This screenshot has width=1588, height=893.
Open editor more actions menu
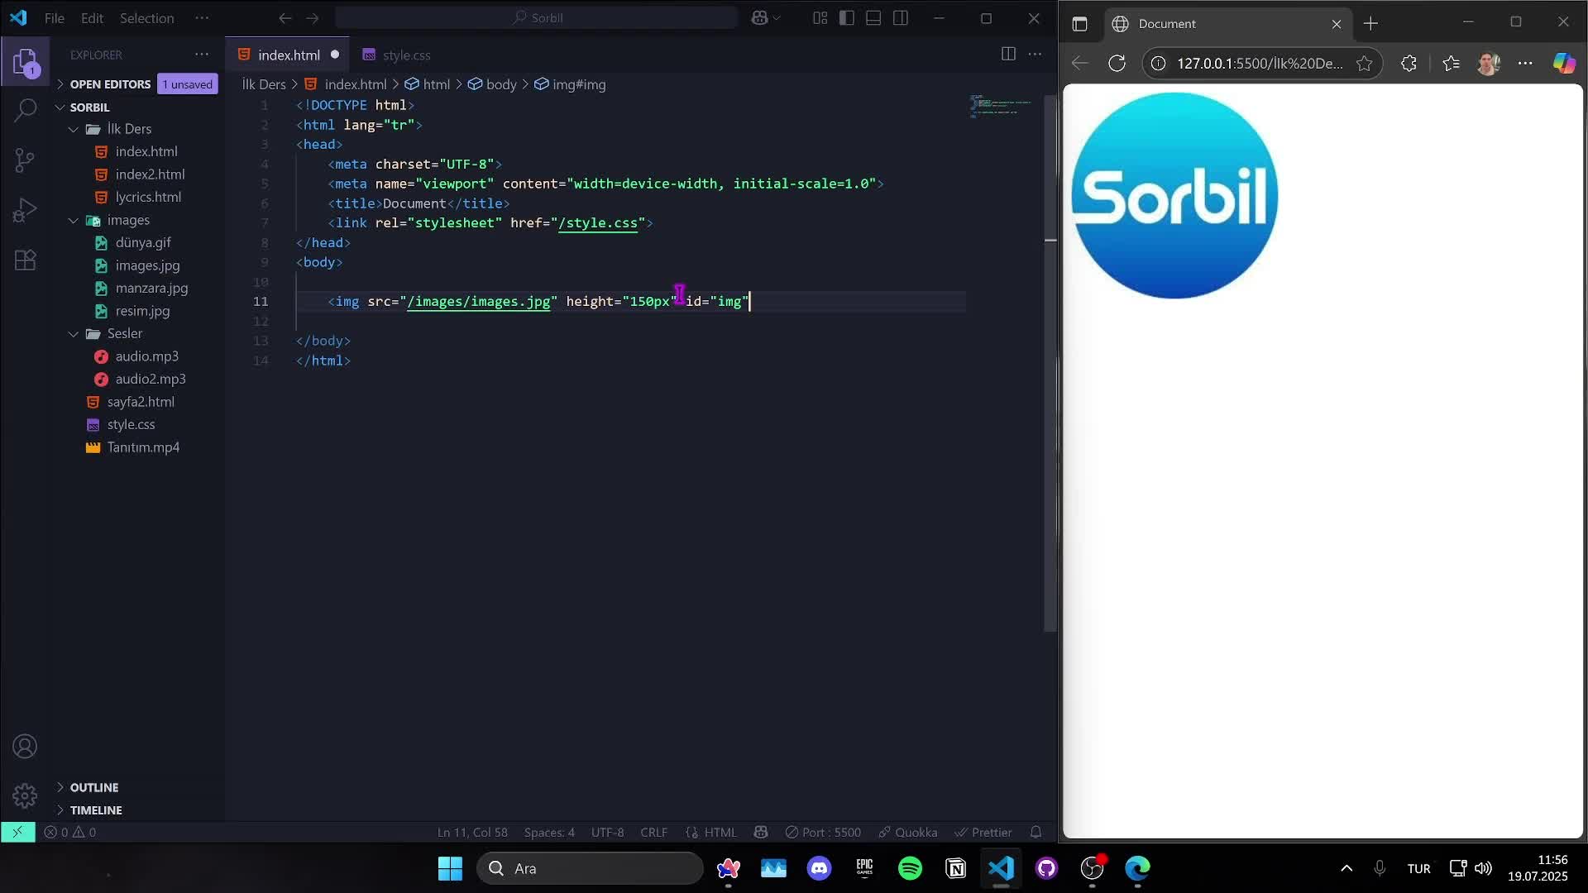1035,55
